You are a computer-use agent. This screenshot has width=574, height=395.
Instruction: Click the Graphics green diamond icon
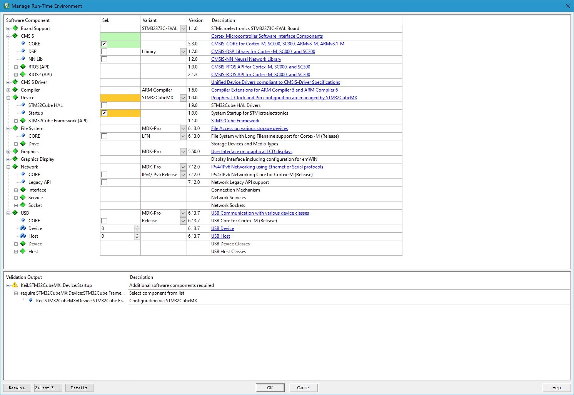click(x=15, y=151)
